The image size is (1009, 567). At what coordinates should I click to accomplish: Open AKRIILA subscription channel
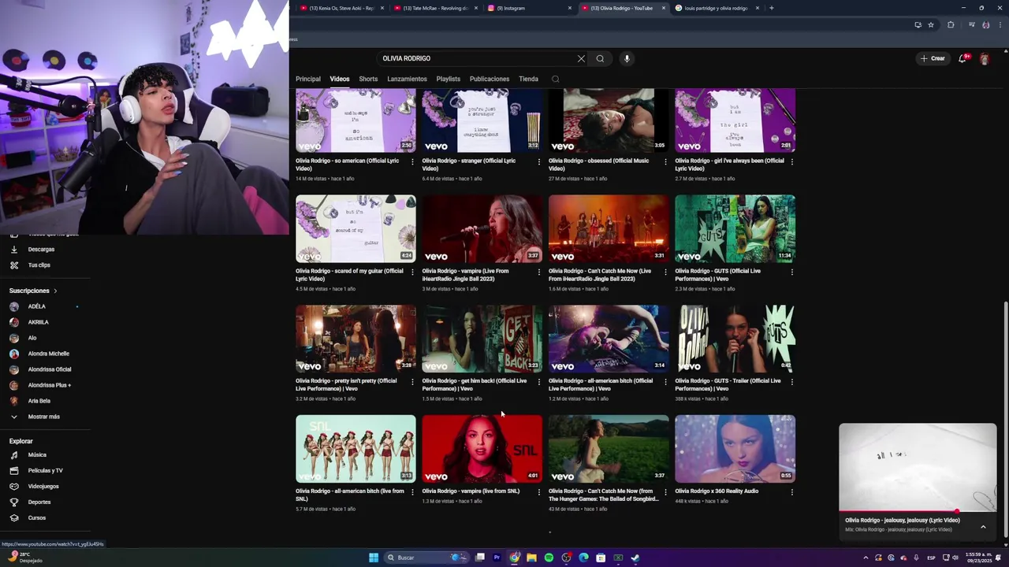point(38,322)
